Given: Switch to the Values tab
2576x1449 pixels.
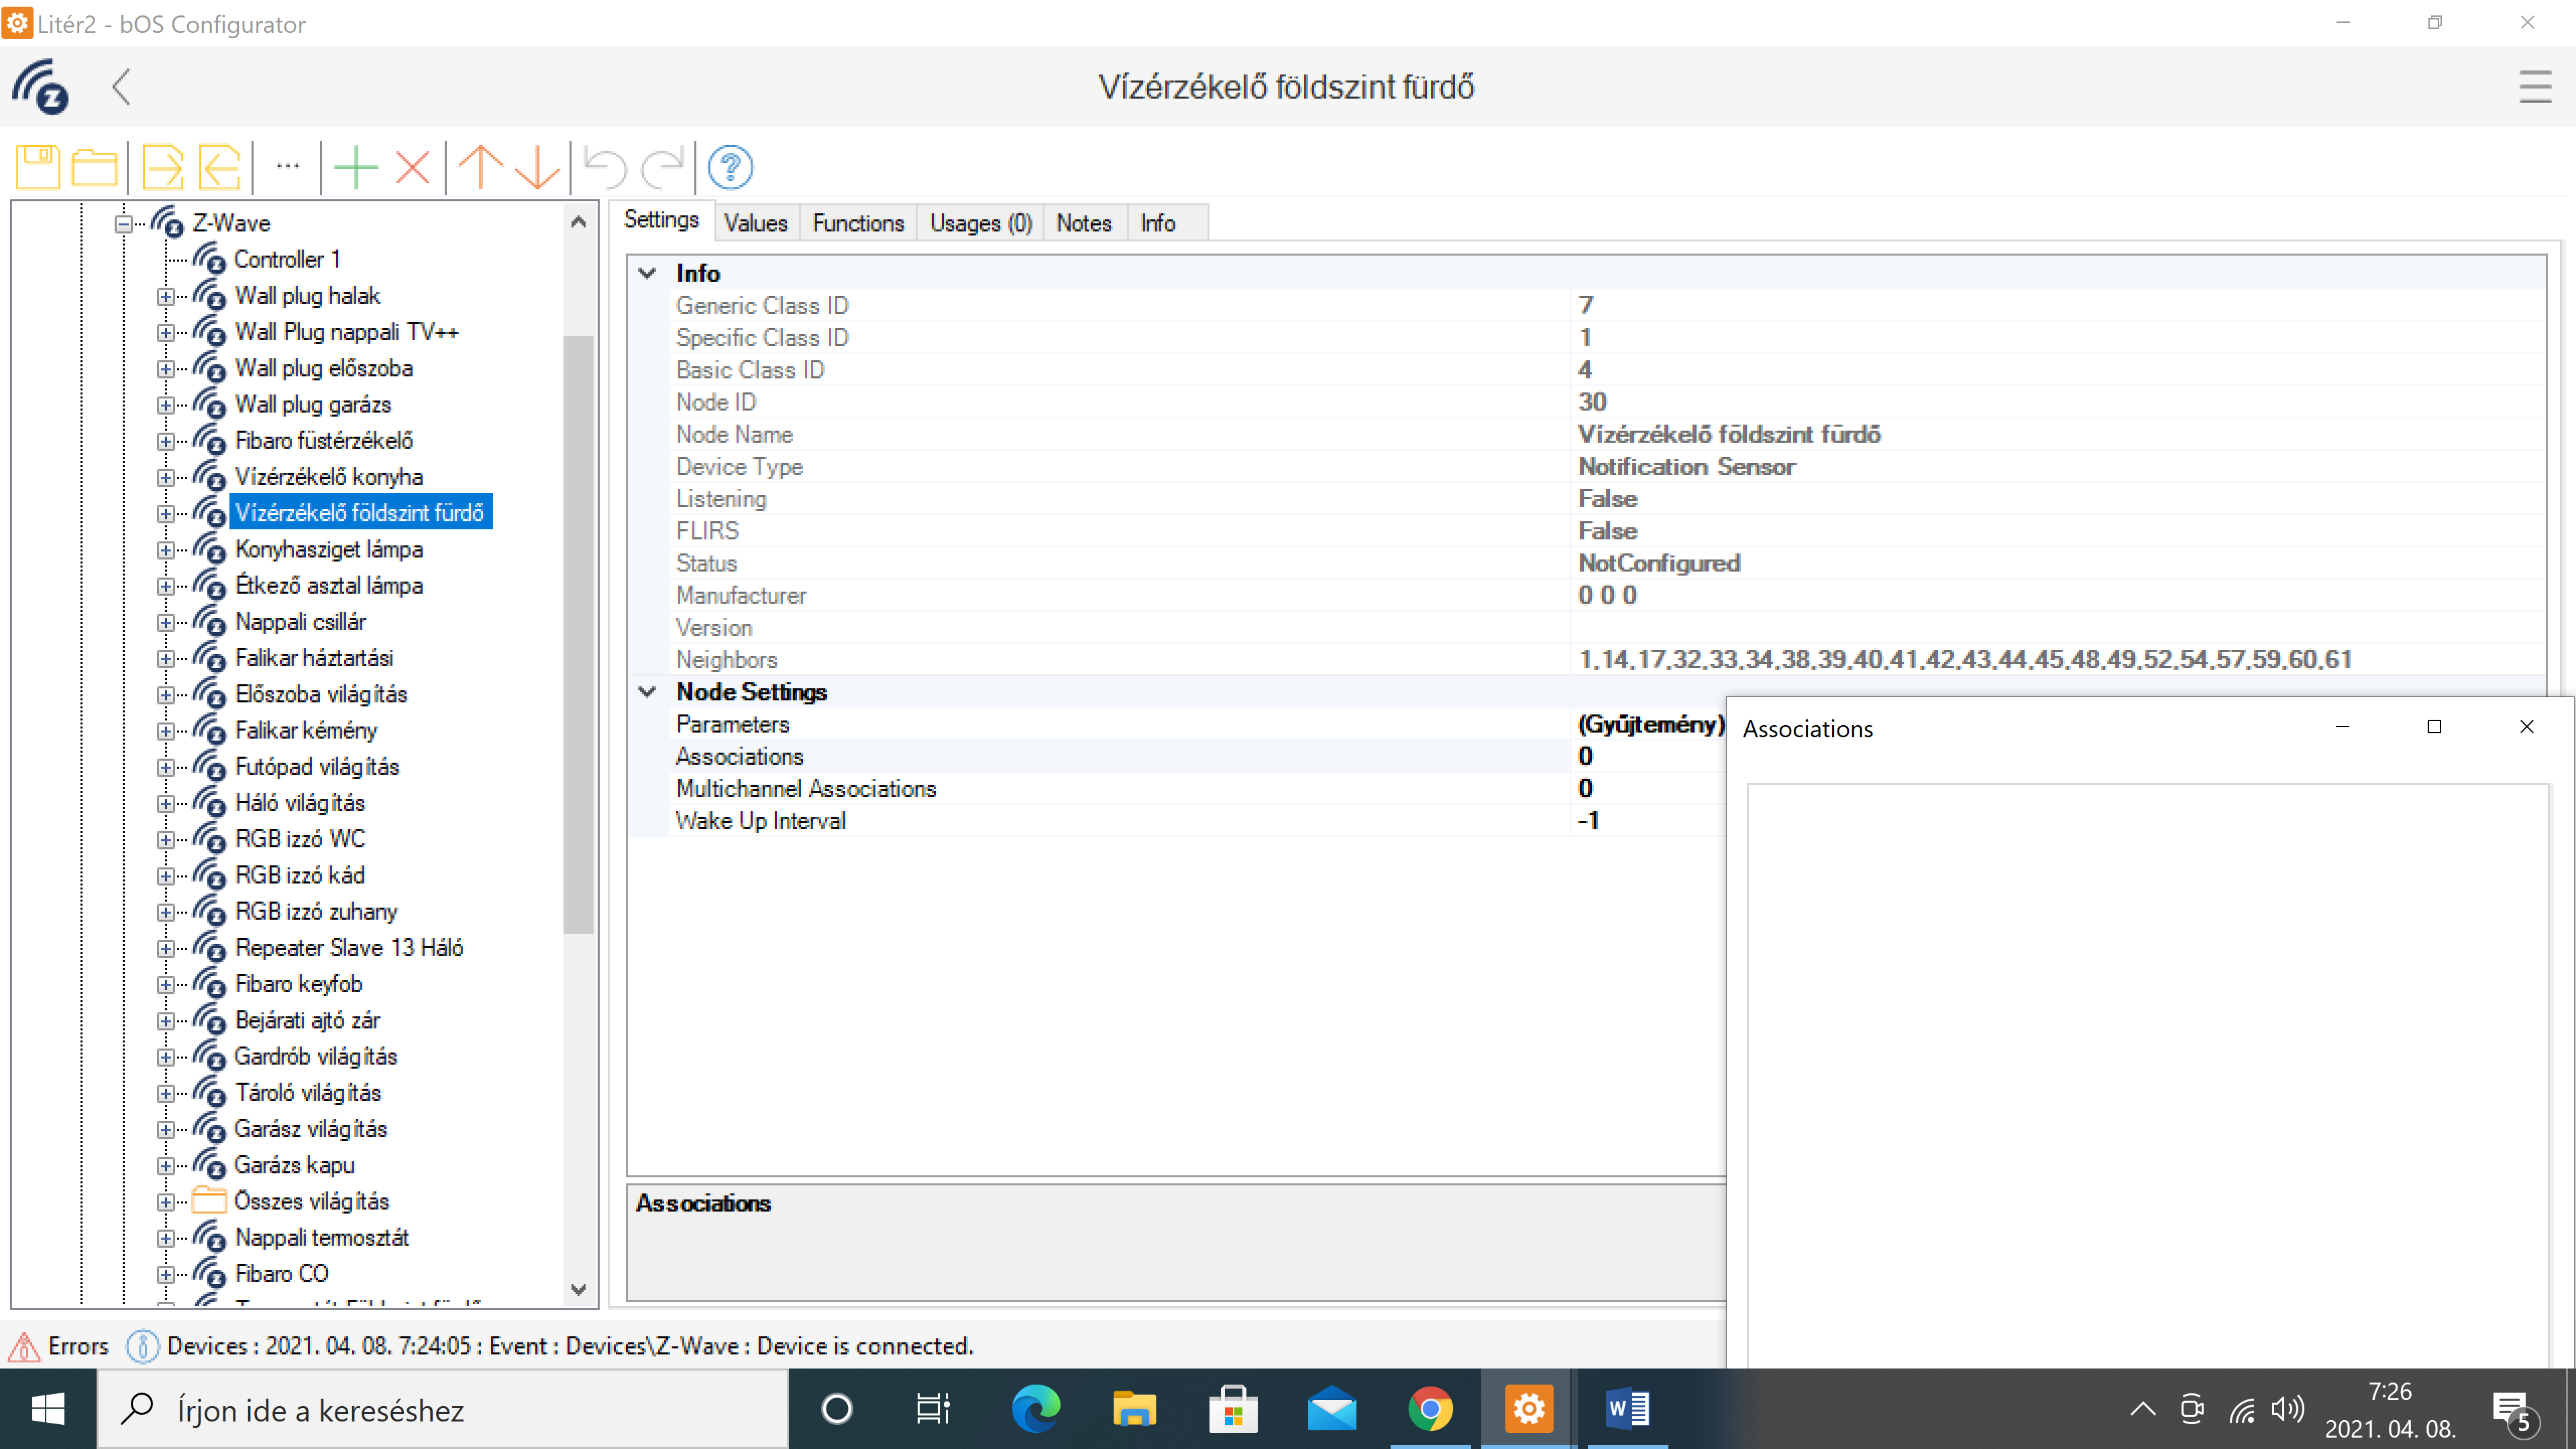Looking at the screenshot, I should pyautogui.click(x=755, y=223).
